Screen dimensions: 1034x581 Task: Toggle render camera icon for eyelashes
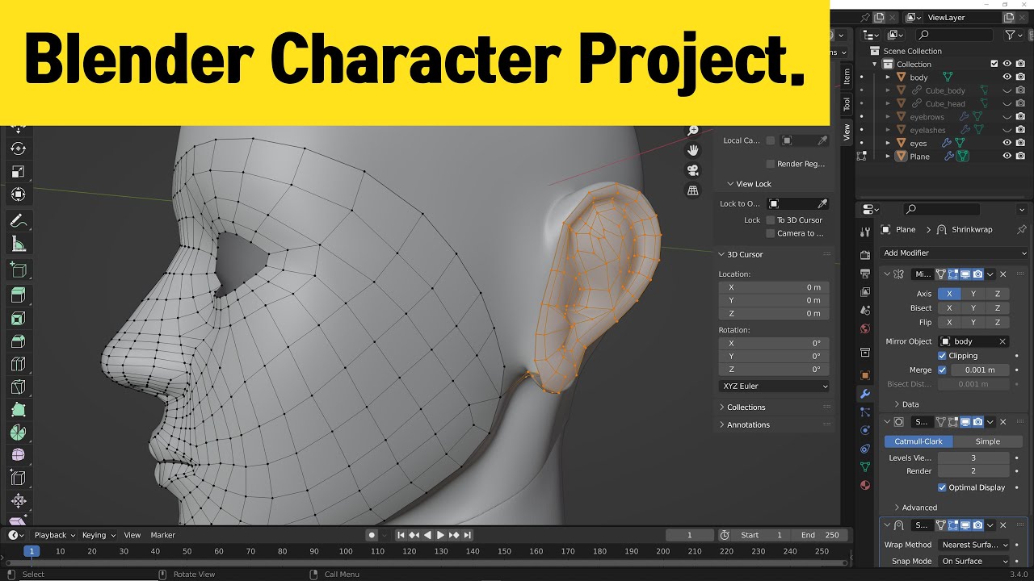[1020, 130]
